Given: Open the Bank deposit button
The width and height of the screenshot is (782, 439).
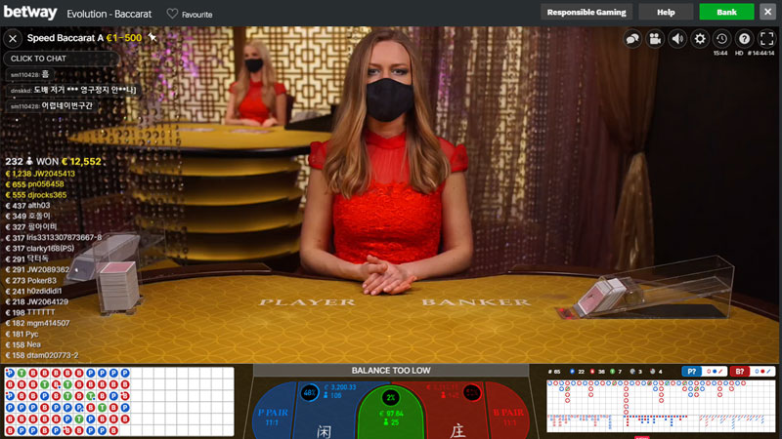Looking at the screenshot, I should [x=726, y=12].
